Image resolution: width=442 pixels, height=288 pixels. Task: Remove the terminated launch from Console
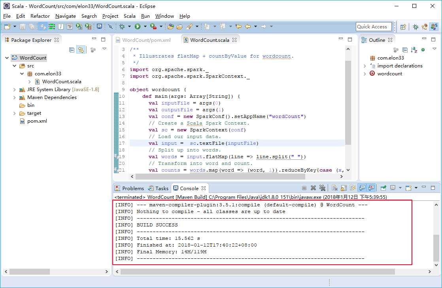point(313,187)
